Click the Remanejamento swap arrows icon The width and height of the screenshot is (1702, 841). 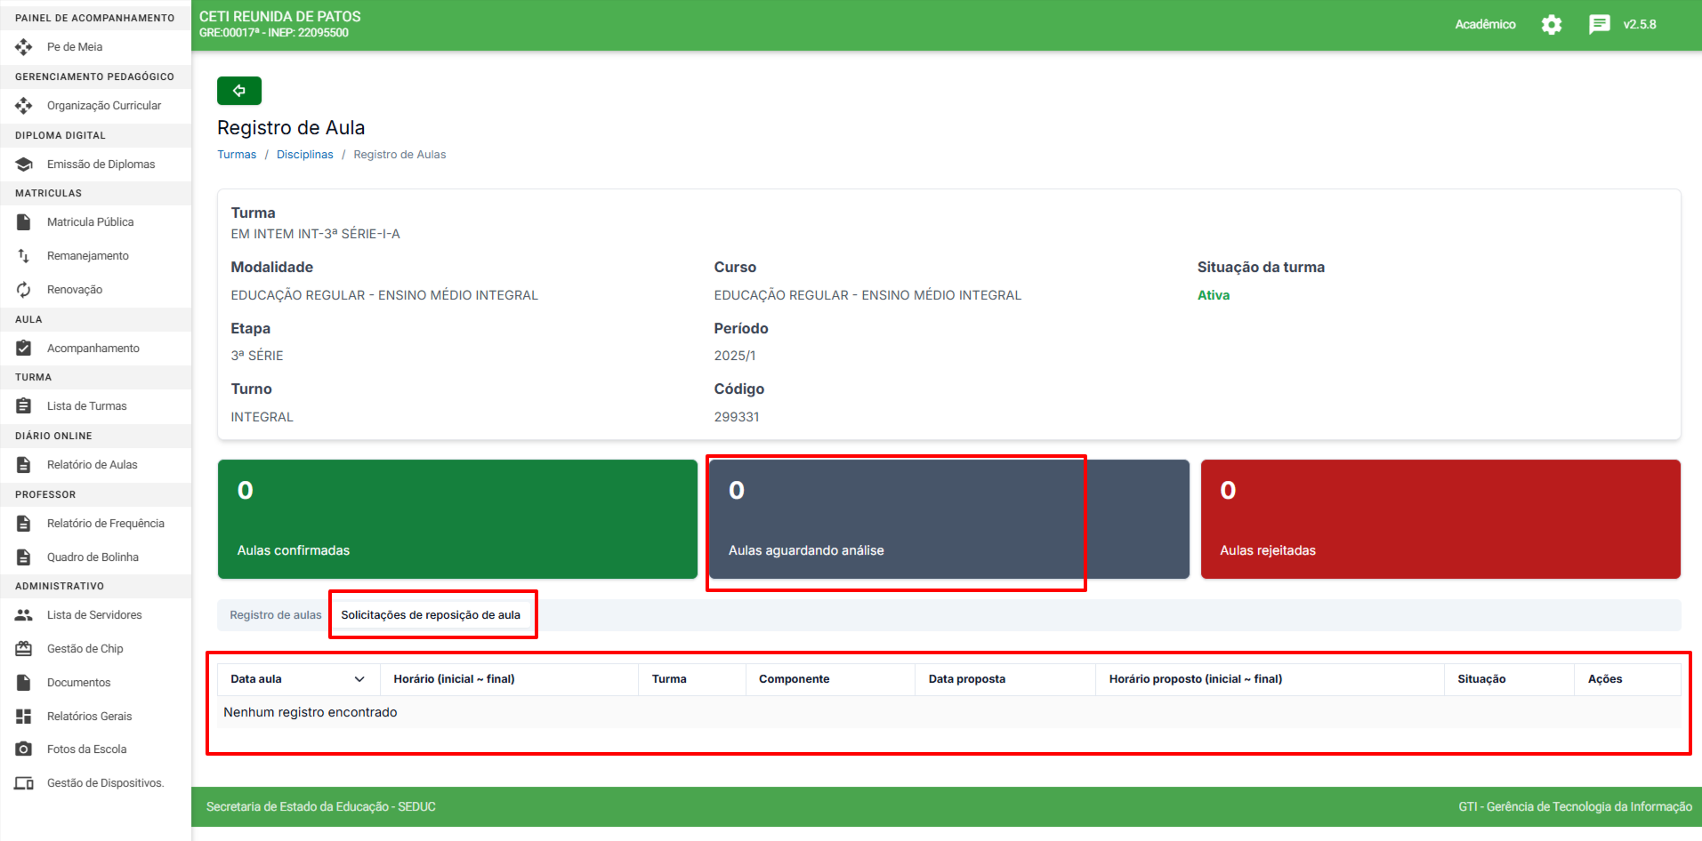pos(24,256)
